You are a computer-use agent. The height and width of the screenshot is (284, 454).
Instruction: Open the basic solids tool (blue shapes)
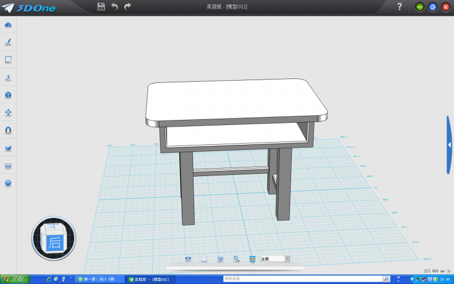click(8, 25)
